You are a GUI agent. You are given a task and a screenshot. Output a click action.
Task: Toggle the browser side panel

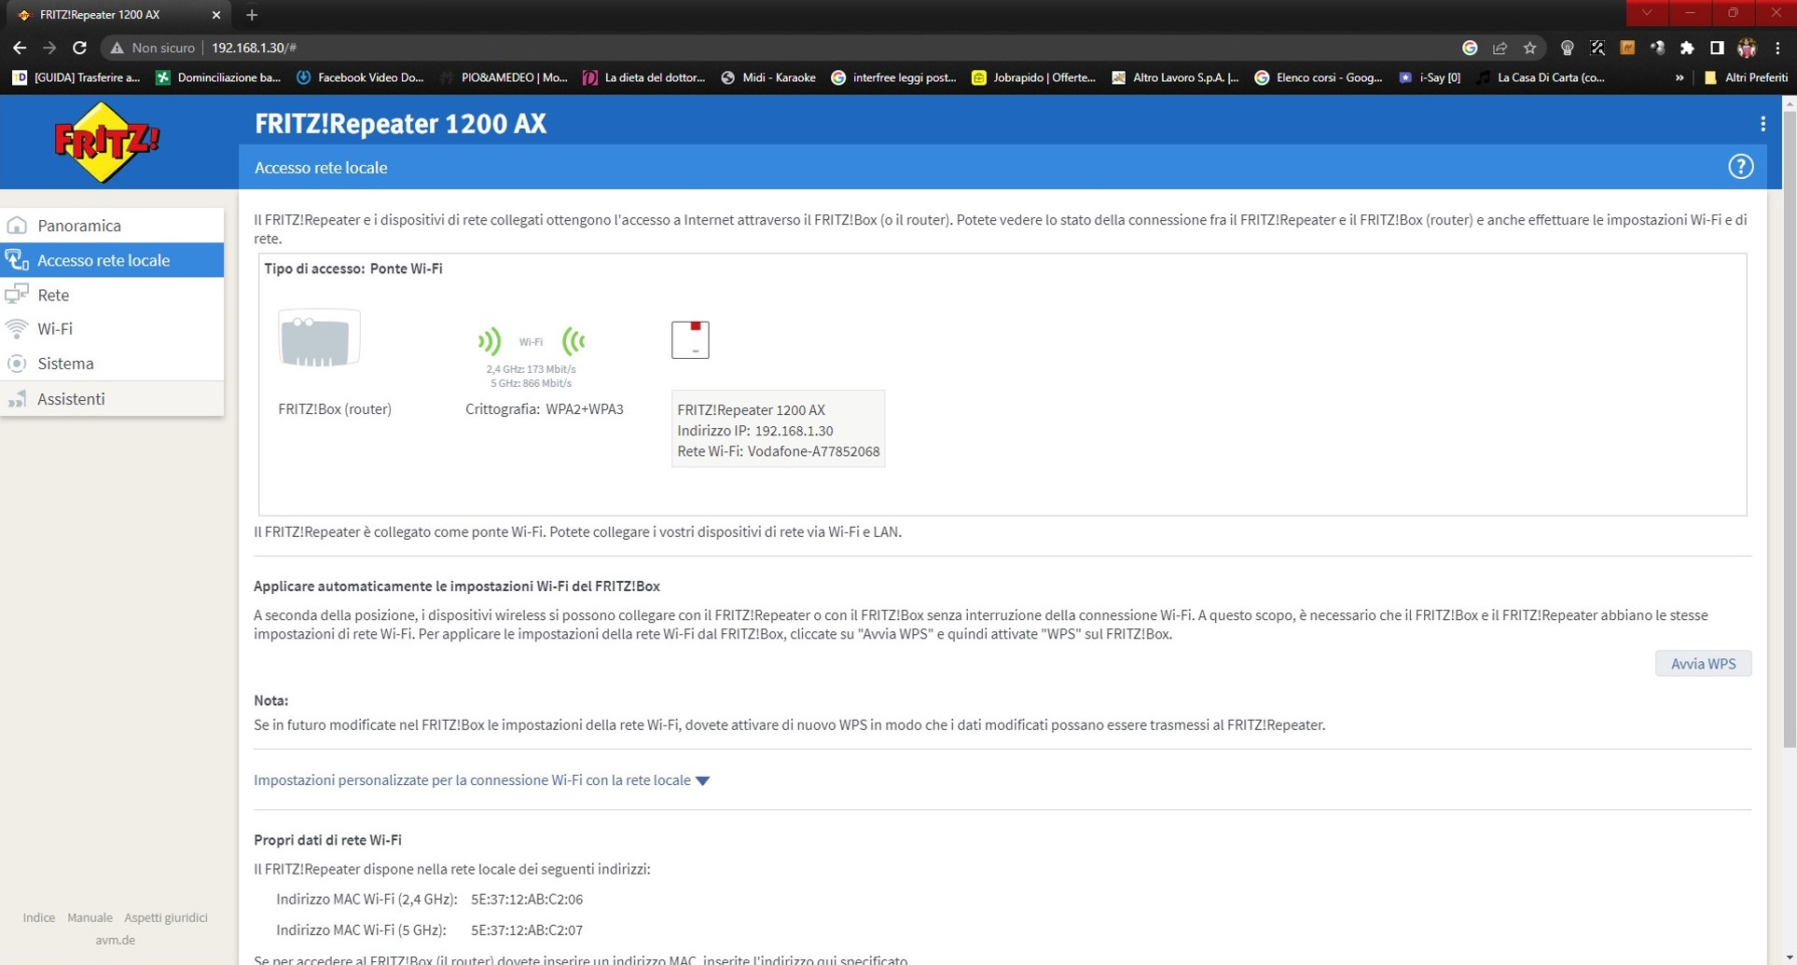click(x=1717, y=48)
